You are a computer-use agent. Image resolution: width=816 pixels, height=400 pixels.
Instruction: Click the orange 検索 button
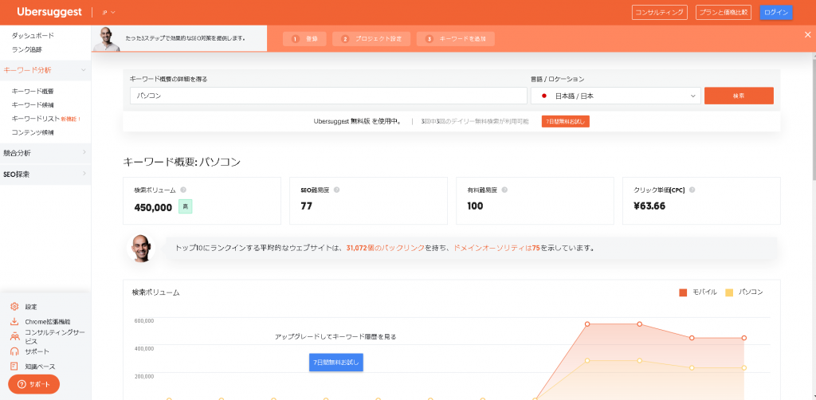(739, 96)
